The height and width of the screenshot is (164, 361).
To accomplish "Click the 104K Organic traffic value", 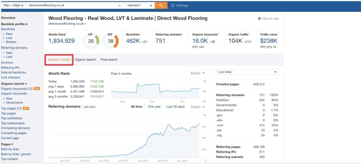I will [235, 41].
